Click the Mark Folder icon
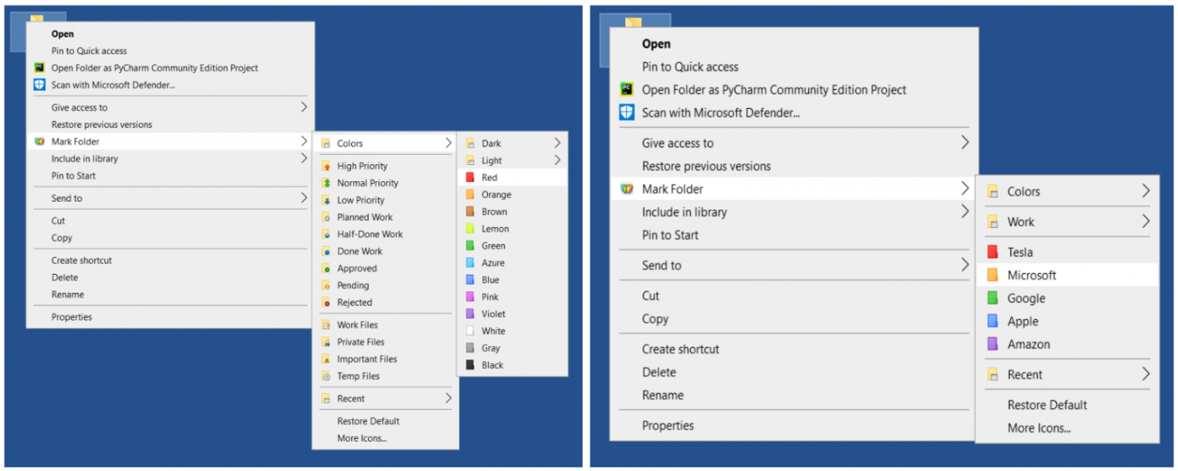 point(41,142)
